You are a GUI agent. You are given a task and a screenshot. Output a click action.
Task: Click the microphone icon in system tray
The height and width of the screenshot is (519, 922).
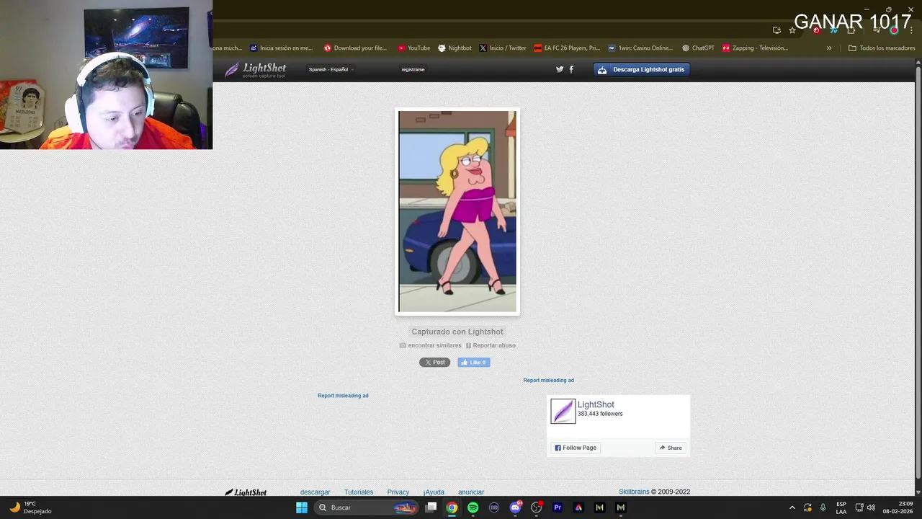tap(823, 507)
